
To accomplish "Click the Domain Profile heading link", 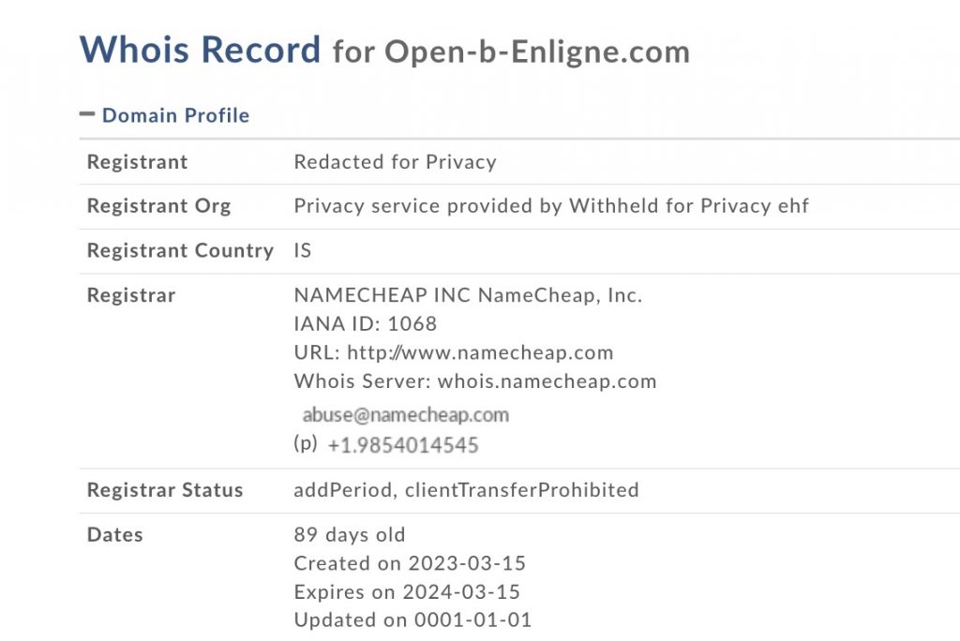I will (175, 115).
